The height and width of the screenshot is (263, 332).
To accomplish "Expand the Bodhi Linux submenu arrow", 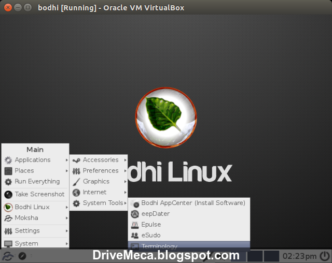I will pos(66,207).
